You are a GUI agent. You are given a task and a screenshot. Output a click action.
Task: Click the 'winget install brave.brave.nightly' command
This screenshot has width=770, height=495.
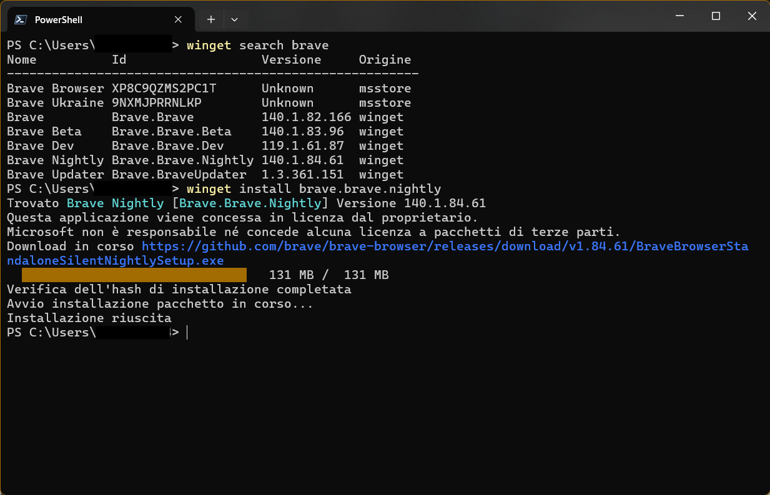(313, 189)
